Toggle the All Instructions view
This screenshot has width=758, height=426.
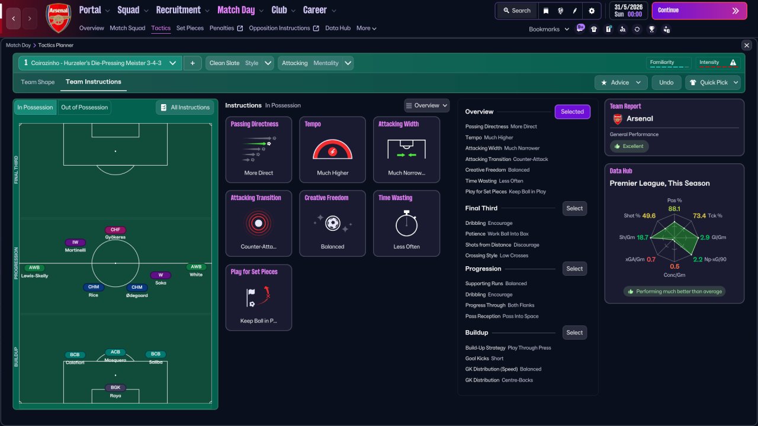(185, 107)
